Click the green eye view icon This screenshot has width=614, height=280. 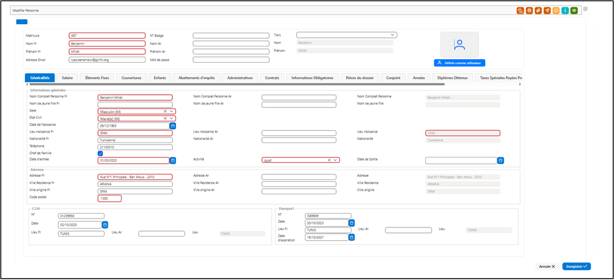tap(574, 10)
